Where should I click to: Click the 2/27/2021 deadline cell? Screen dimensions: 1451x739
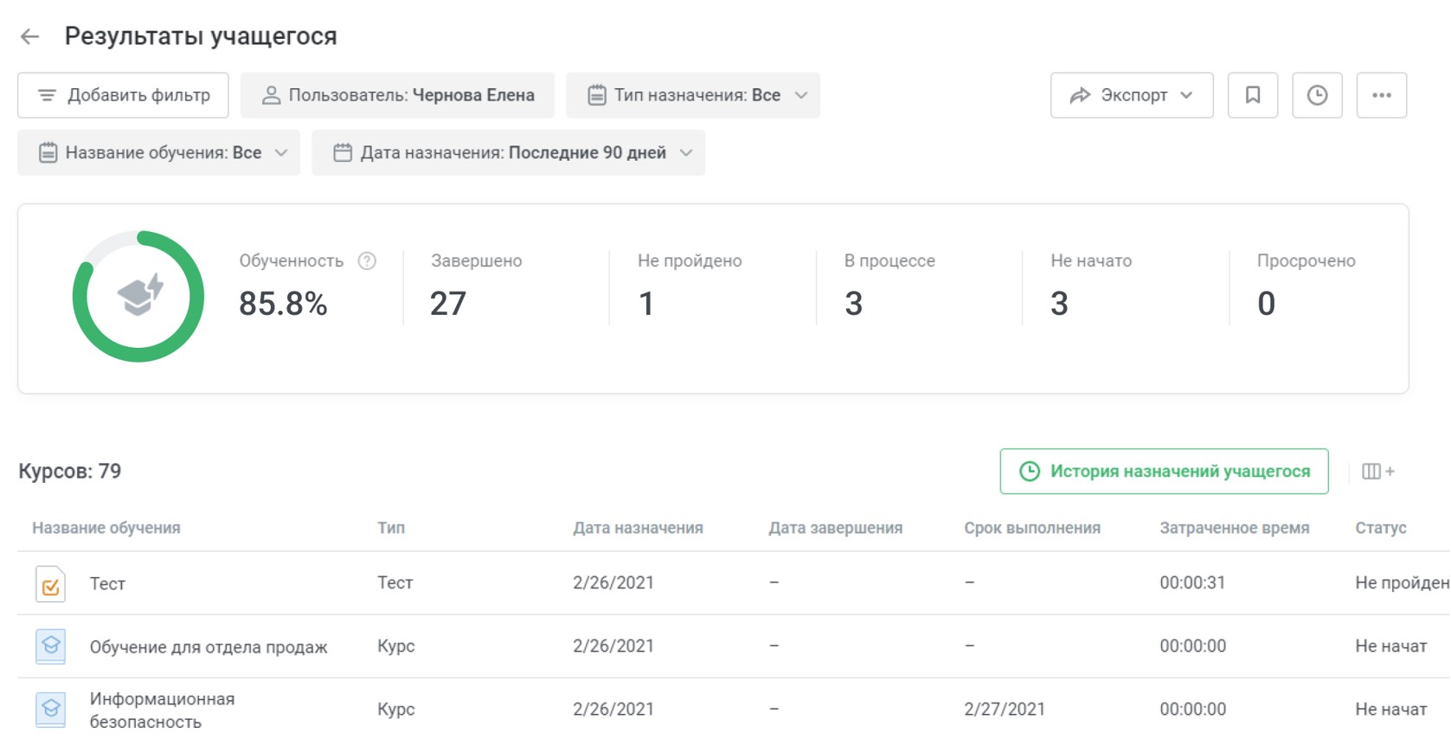(1005, 710)
